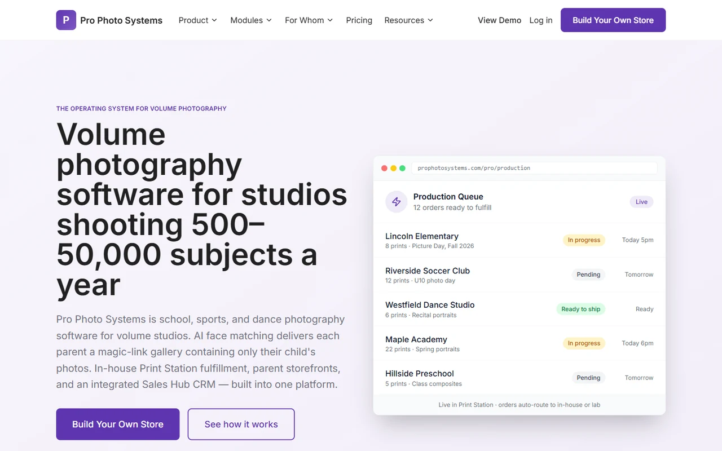Click the View Demo link
The width and height of the screenshot is (722, 451).
(500, 20)
